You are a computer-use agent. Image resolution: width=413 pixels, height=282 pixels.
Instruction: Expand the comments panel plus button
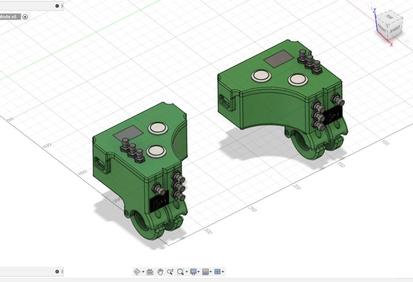point(57,272)
